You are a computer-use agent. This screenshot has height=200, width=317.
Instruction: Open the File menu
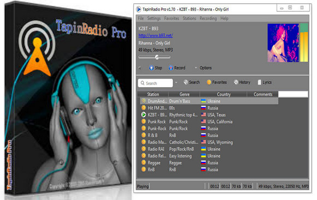pos(140,19)
